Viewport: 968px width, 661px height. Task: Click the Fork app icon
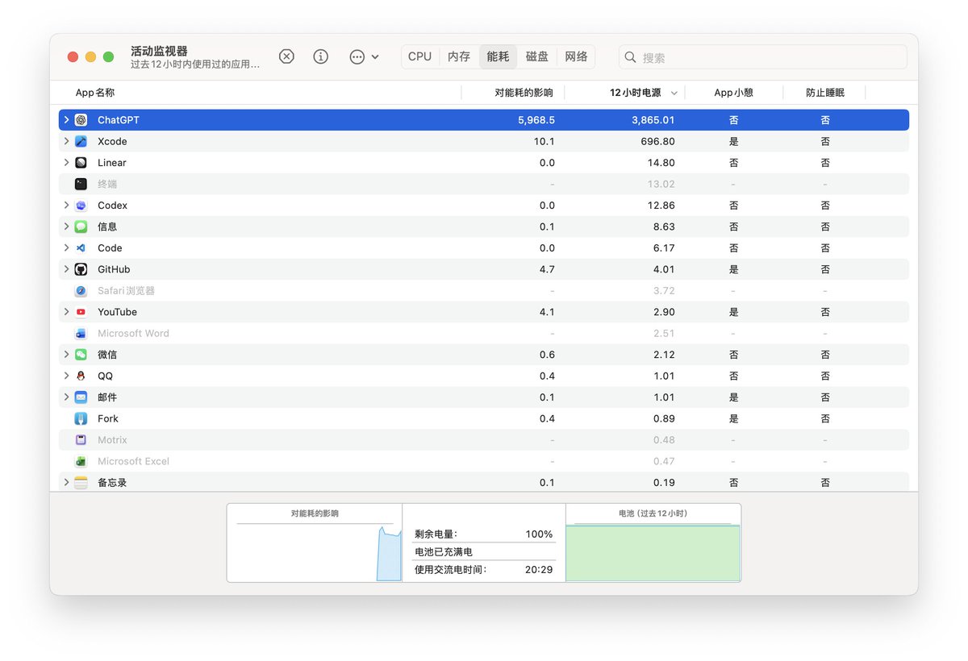click(81, 419)
